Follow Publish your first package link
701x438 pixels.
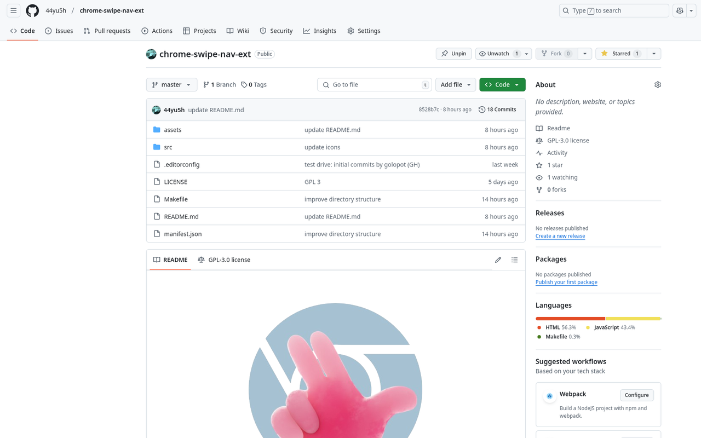click(x=566, y=282)
